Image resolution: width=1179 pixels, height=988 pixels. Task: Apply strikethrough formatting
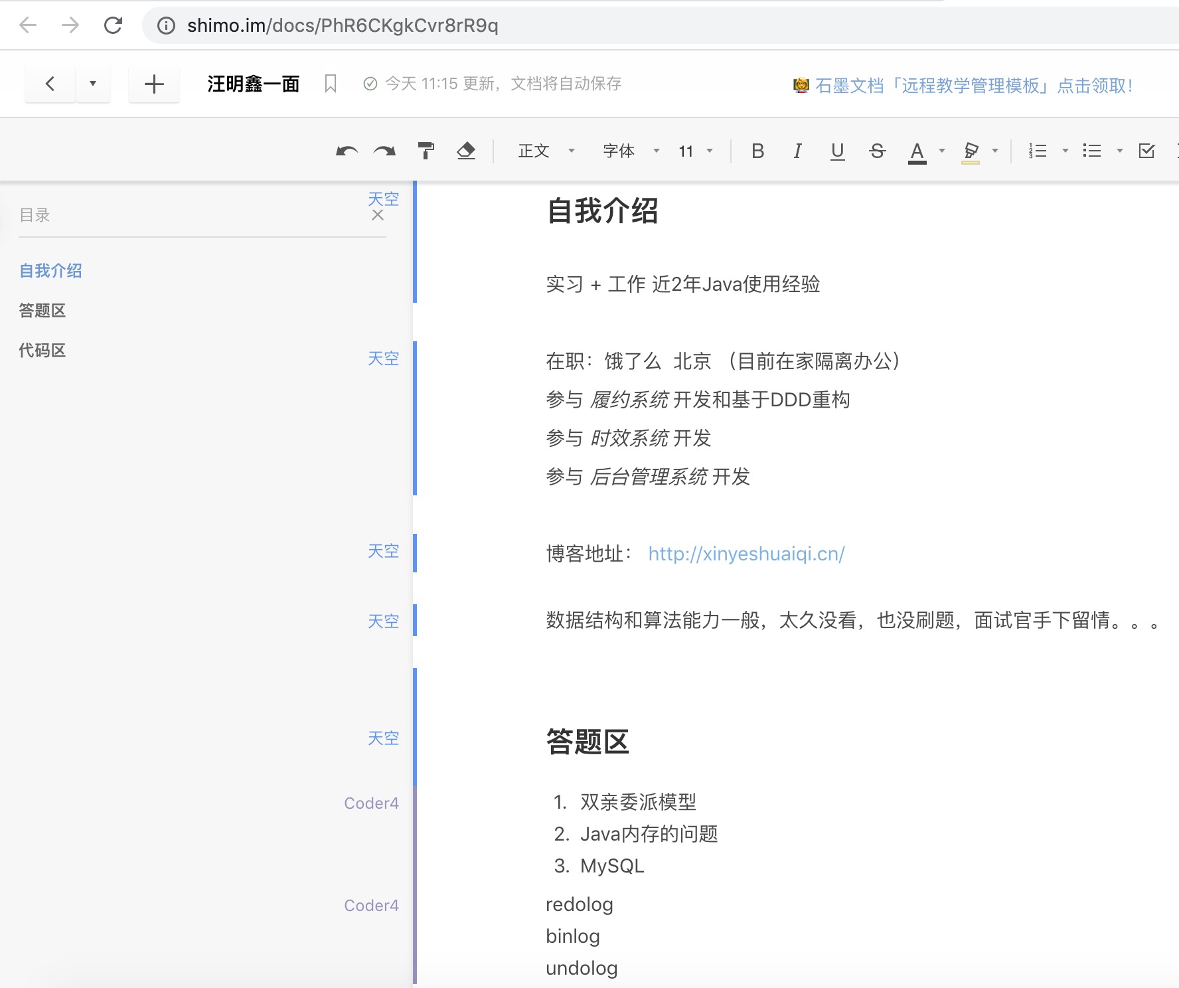[x=877, y=151]
